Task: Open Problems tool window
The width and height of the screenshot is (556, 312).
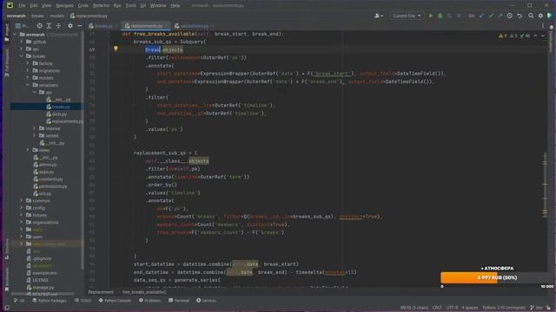Action: [x=150, y=301]
